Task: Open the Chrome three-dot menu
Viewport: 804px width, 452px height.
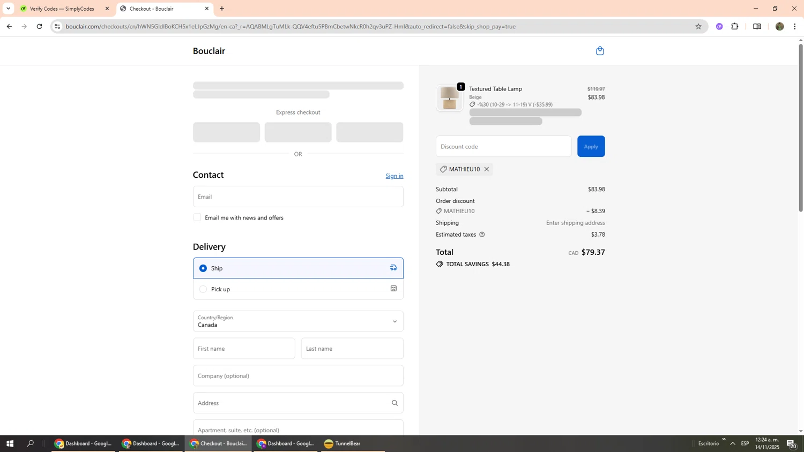Action: pyautogui.click(x=794, y=26)
